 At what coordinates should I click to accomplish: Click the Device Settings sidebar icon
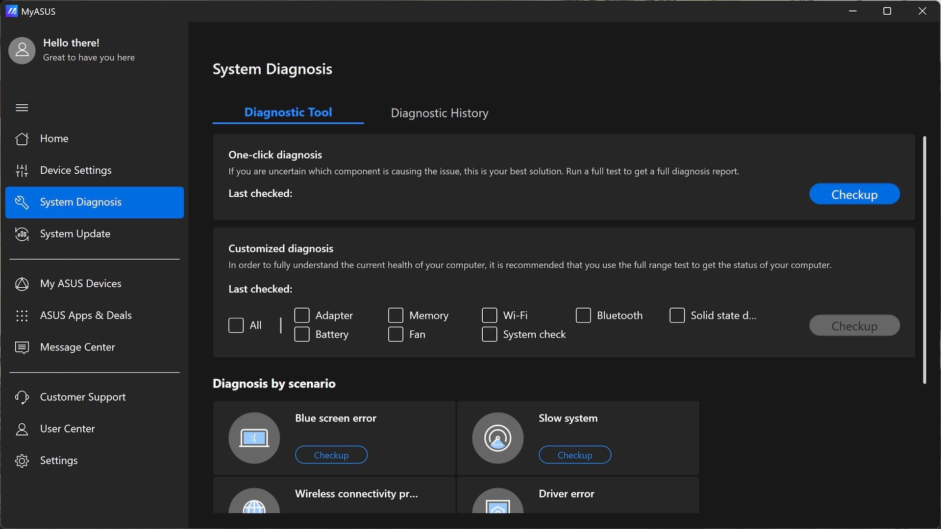[22, 170]
